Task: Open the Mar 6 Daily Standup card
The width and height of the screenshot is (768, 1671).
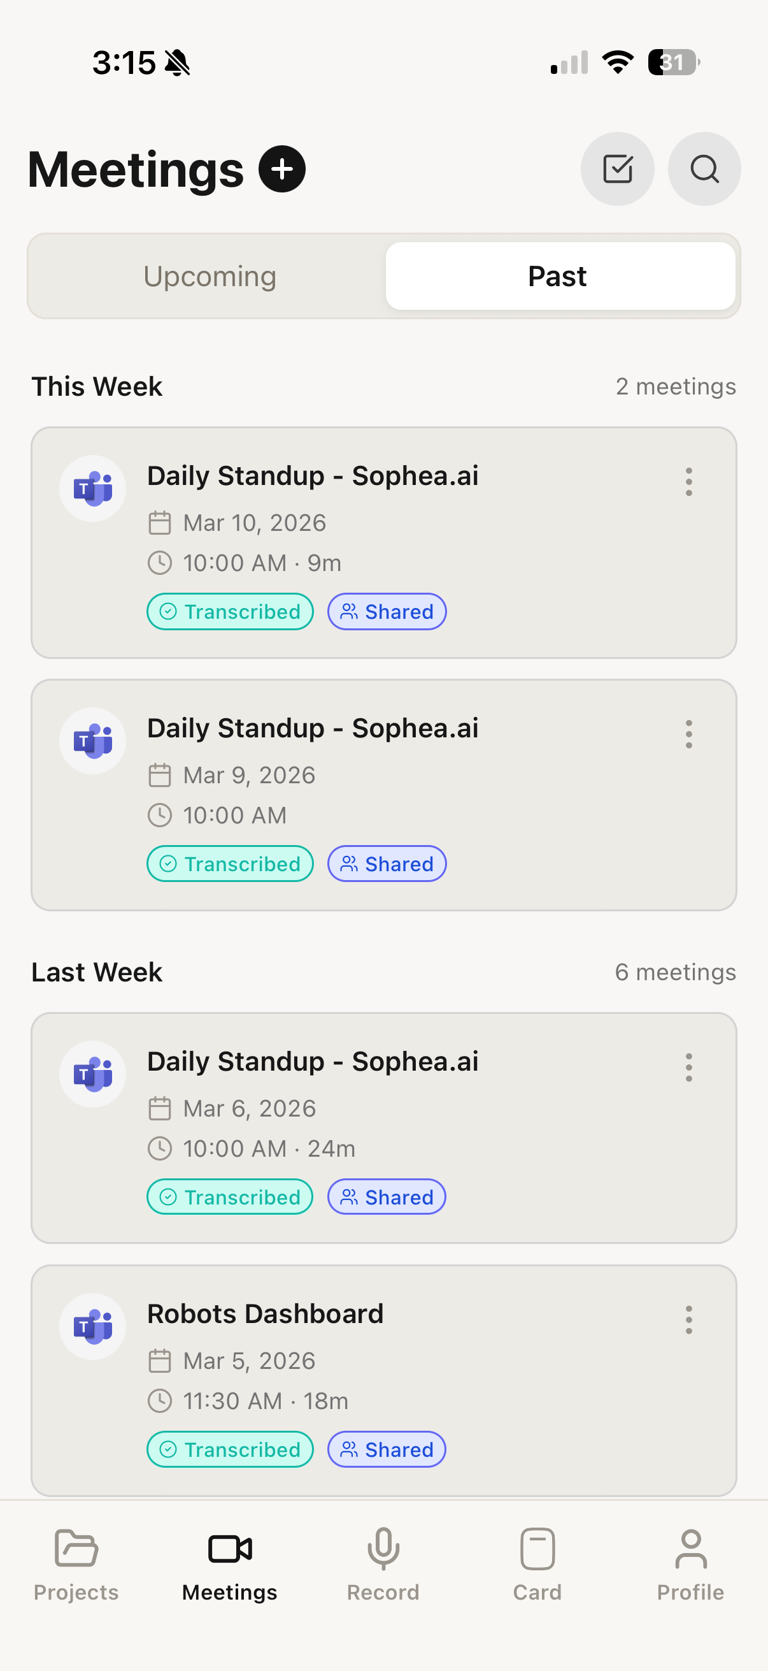Action: click(383, 1128)
